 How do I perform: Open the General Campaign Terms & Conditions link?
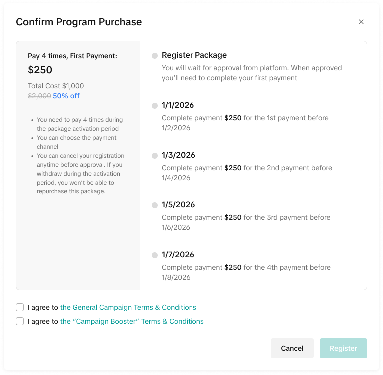[128, 307]
